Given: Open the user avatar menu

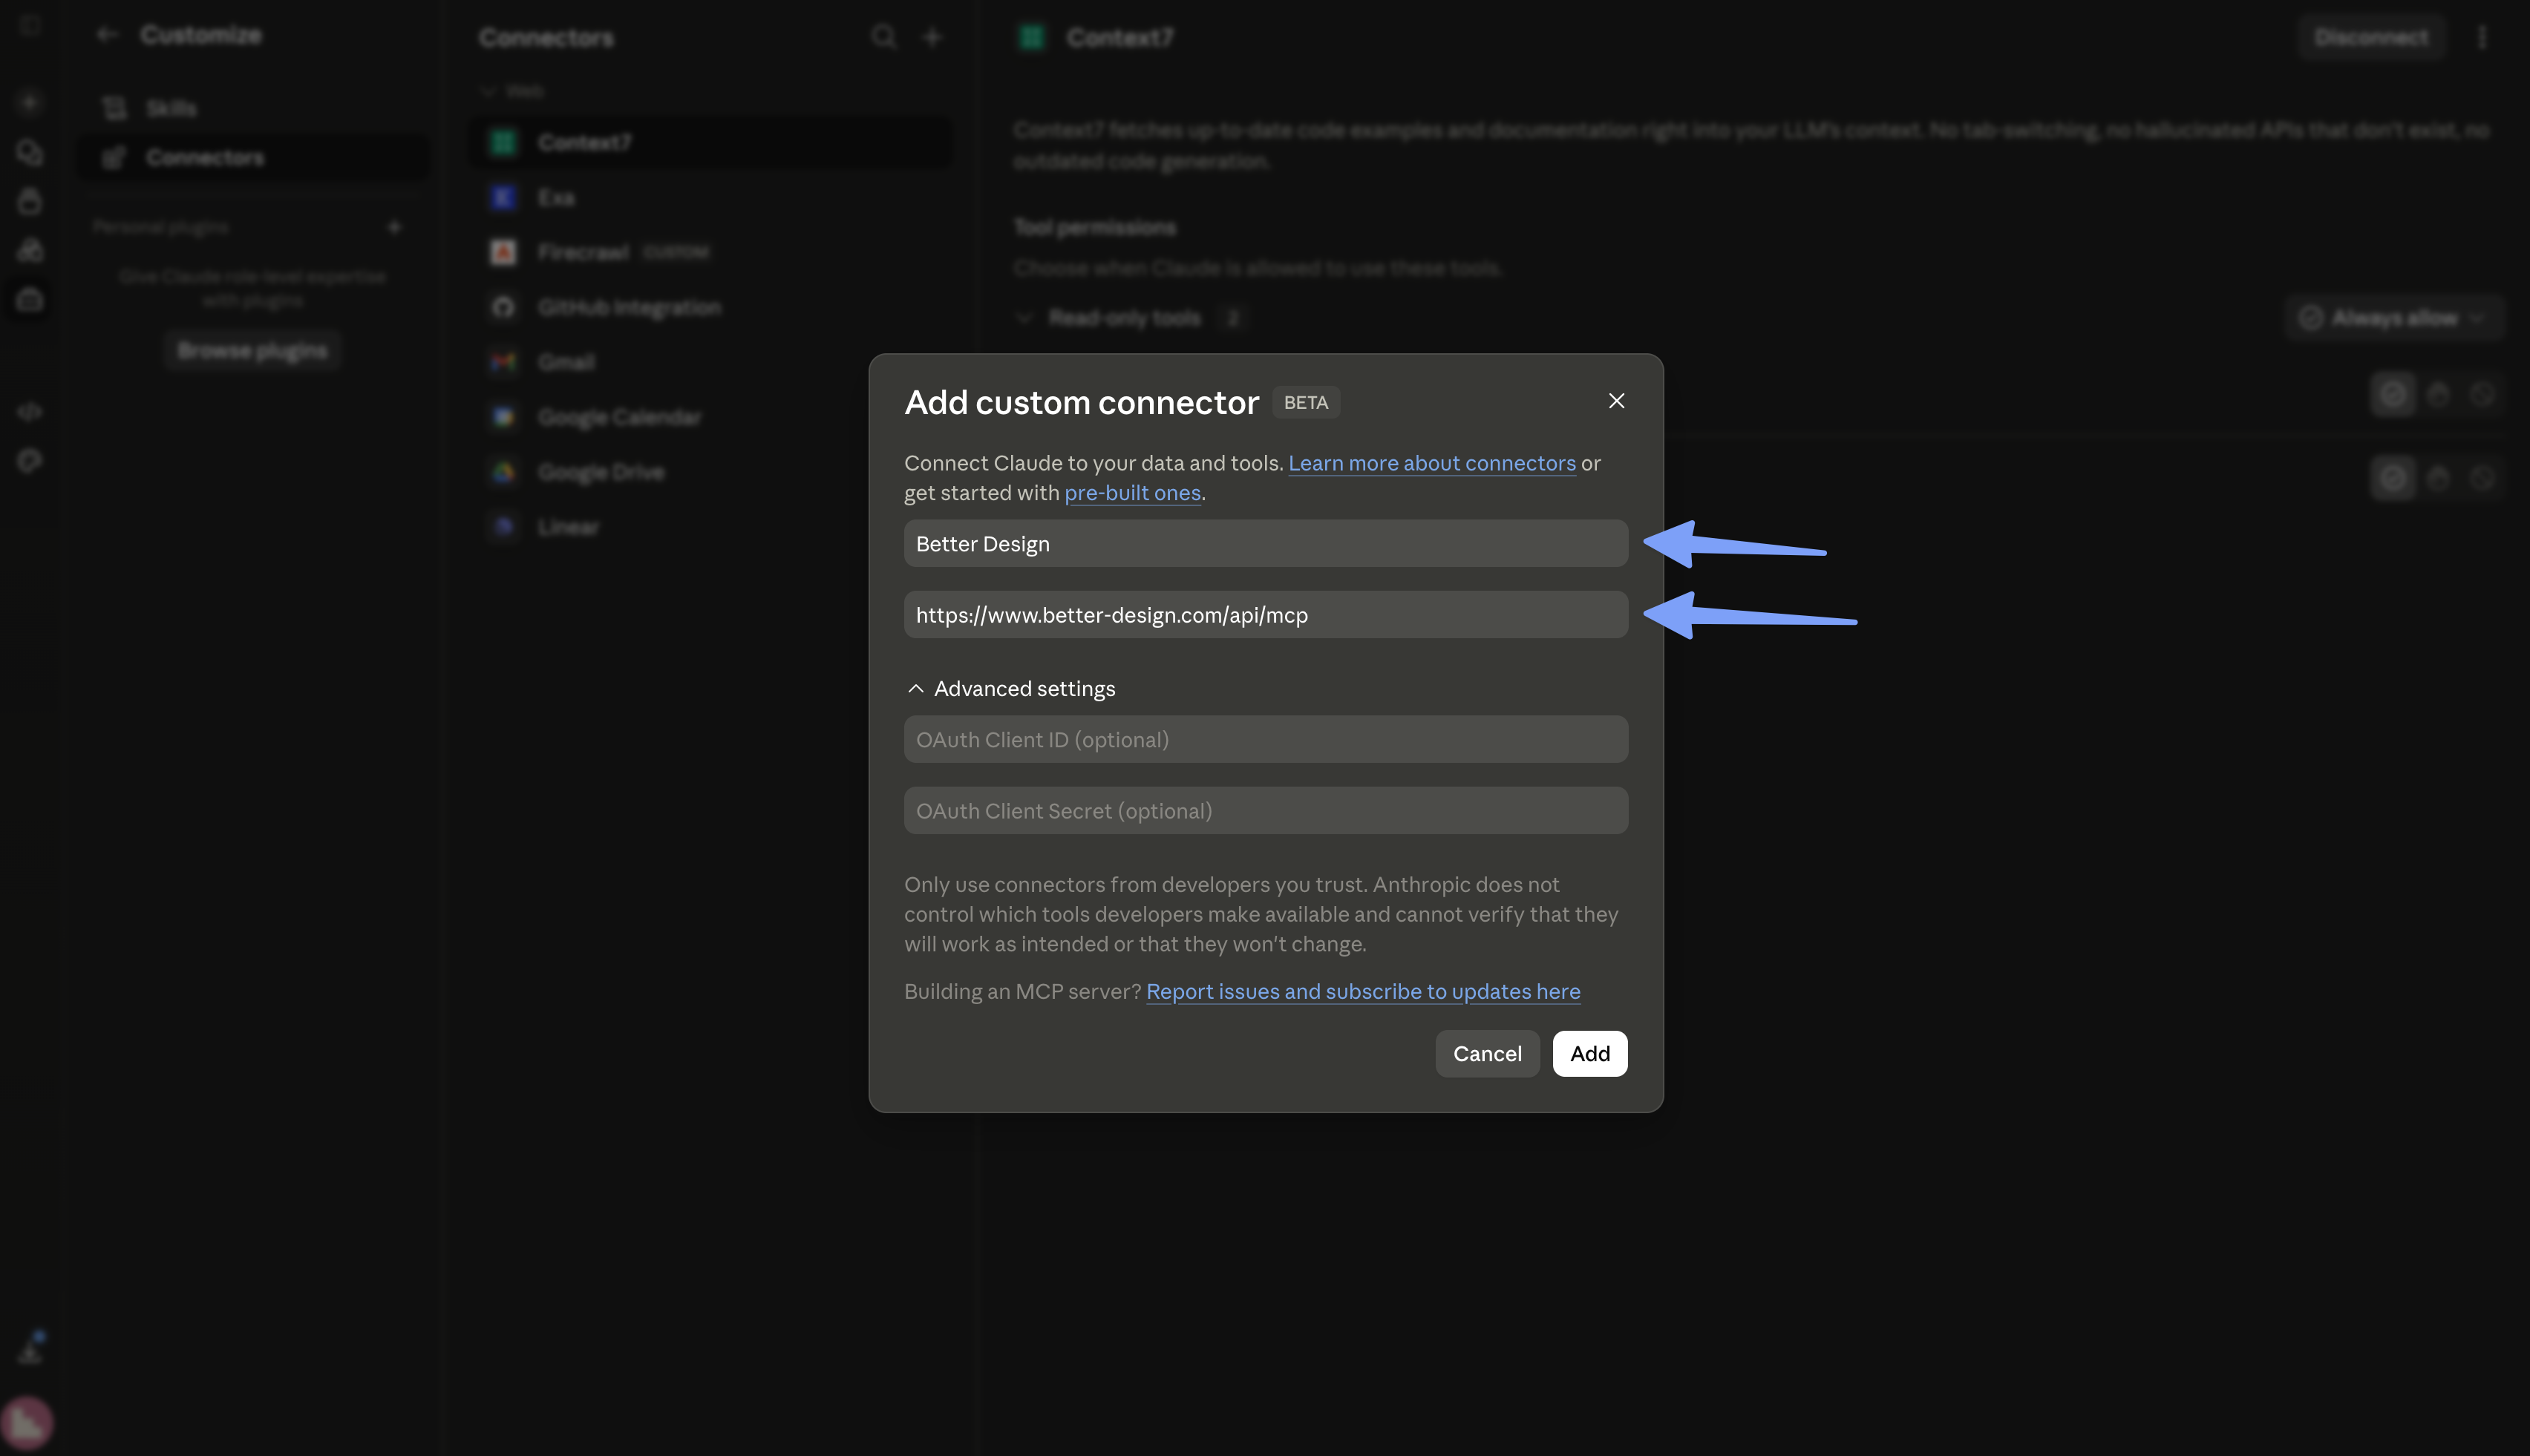Looking at the screenshot, I should pos(27,1422).
